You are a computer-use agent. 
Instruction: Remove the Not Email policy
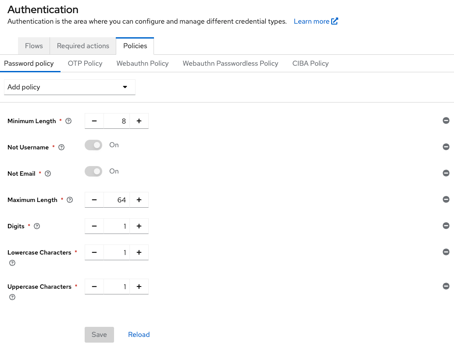pos(446,173)
